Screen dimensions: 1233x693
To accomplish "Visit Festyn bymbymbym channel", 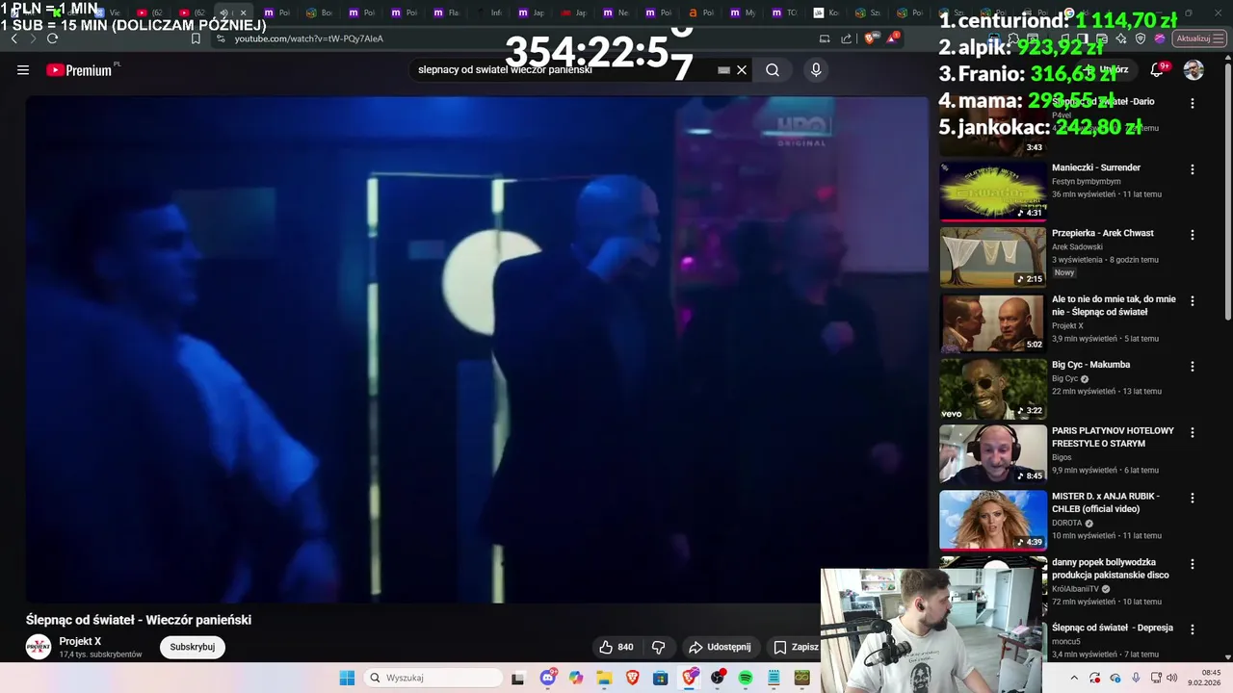I will (1087, 181).
